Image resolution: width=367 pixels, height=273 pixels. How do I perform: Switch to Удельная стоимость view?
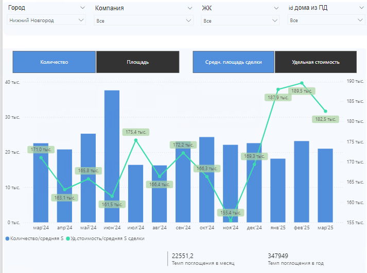316,62
